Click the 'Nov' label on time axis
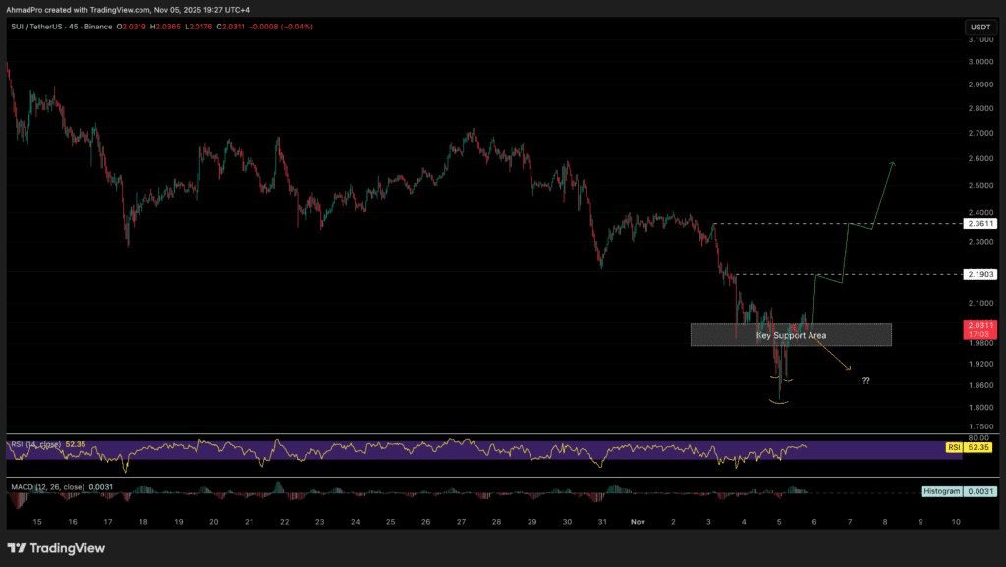Image resolution: width=1006 pixels, height=567 pixels. click(x=638, y=523)
